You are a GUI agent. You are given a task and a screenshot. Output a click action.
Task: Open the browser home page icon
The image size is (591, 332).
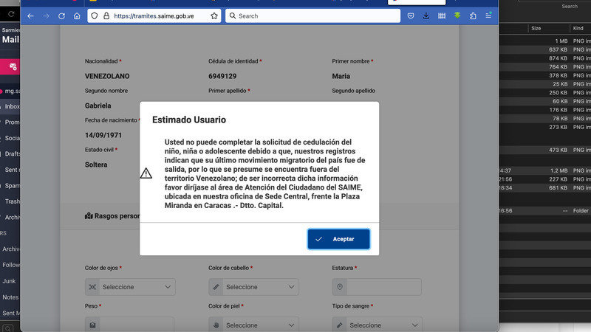[77, 15]
